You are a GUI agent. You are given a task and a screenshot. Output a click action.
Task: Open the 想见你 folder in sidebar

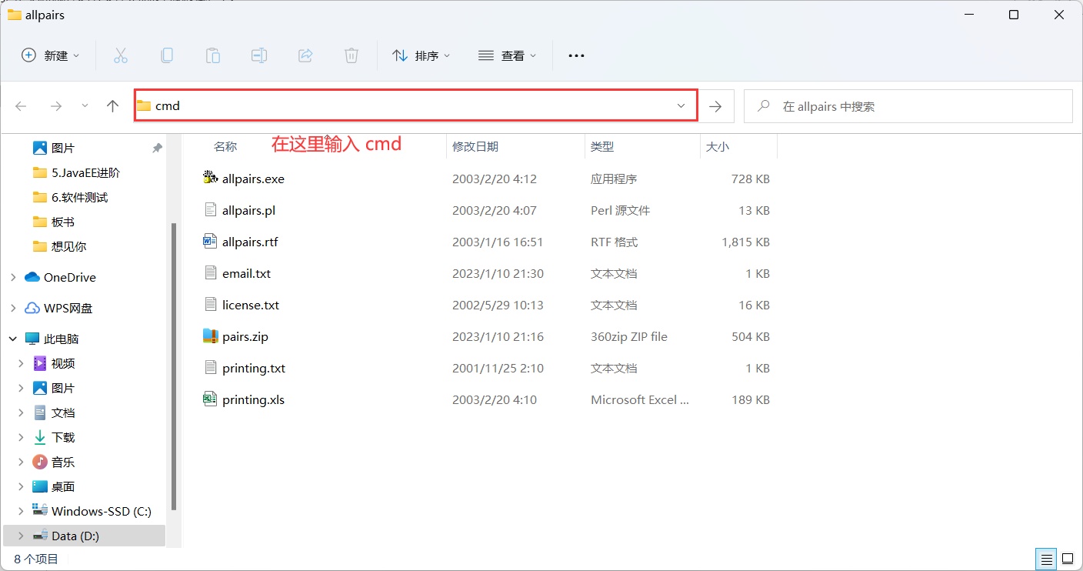[x=59, y=246]
